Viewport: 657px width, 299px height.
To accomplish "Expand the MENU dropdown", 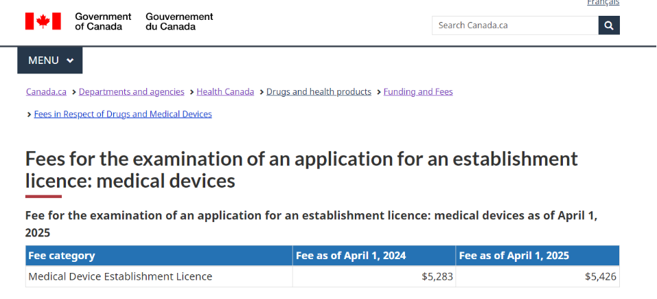I will pyautogui.click(x=50, y=60).
